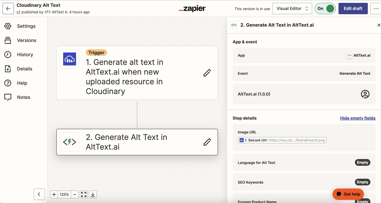The image size is (381, 203).
Task: Click the Secure Url mapped value pill
Action: click(282, 140)
